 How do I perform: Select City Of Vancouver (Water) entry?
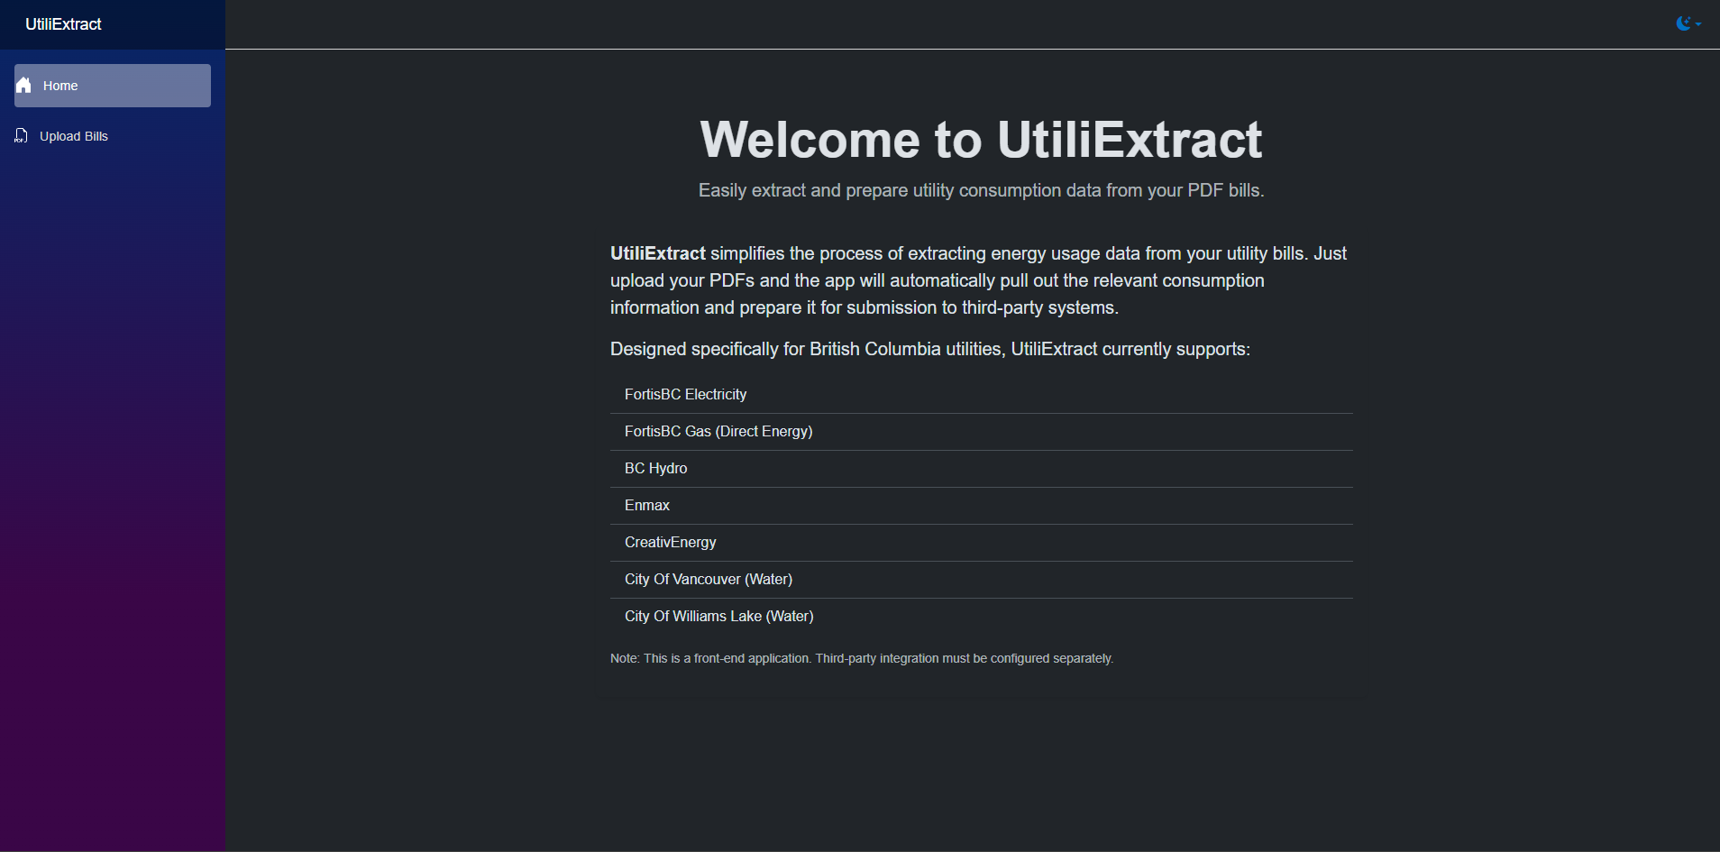[708, 580]
